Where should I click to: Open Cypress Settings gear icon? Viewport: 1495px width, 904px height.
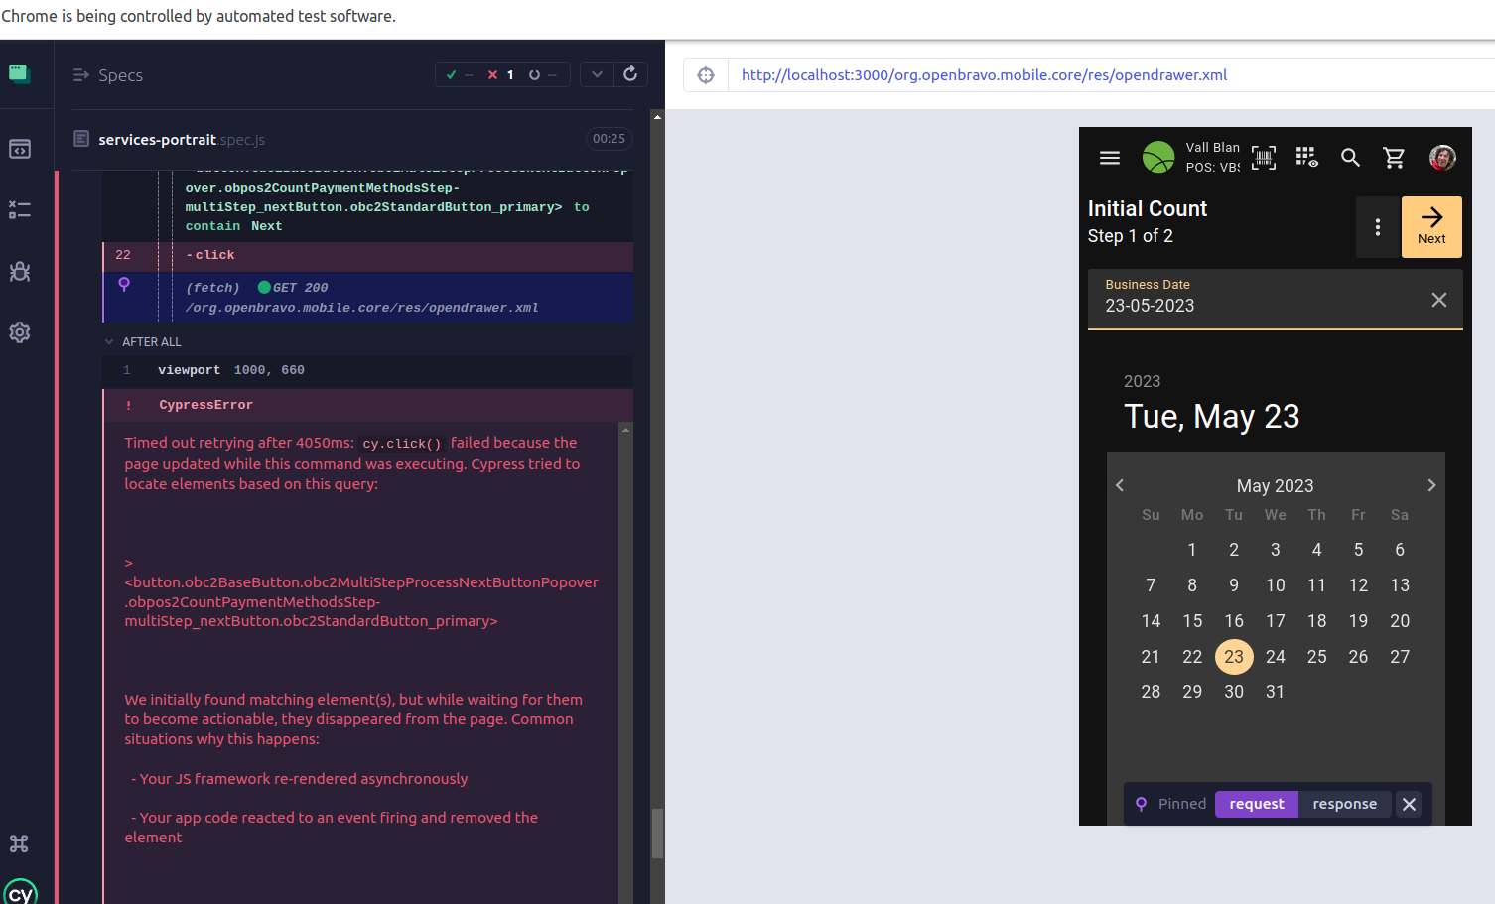(x=20, y=332)
